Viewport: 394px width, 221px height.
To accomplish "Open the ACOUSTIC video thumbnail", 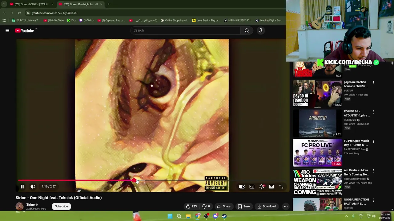I will [x=317, y=123].
